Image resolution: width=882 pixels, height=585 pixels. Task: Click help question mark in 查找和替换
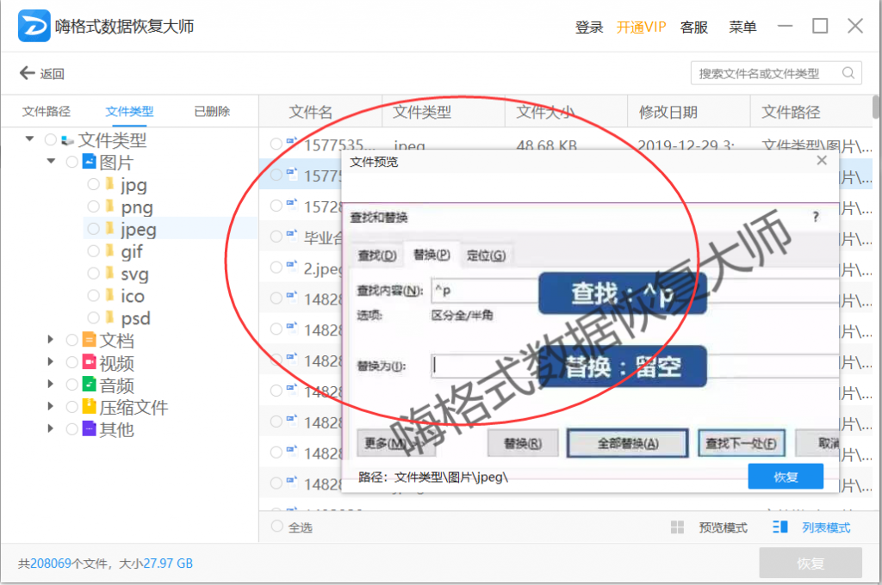tap(816, 217)
